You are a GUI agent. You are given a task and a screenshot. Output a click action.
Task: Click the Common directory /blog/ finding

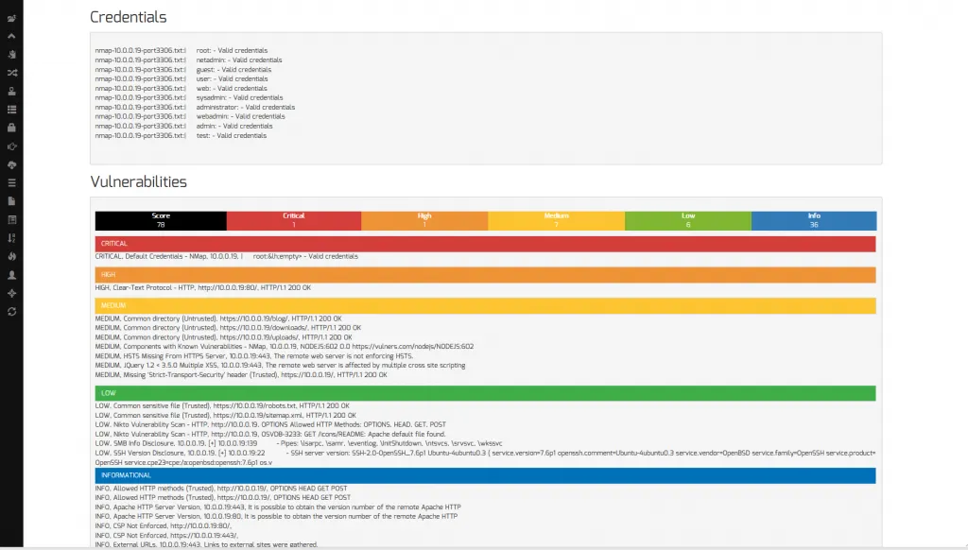[x=218, y=318]
